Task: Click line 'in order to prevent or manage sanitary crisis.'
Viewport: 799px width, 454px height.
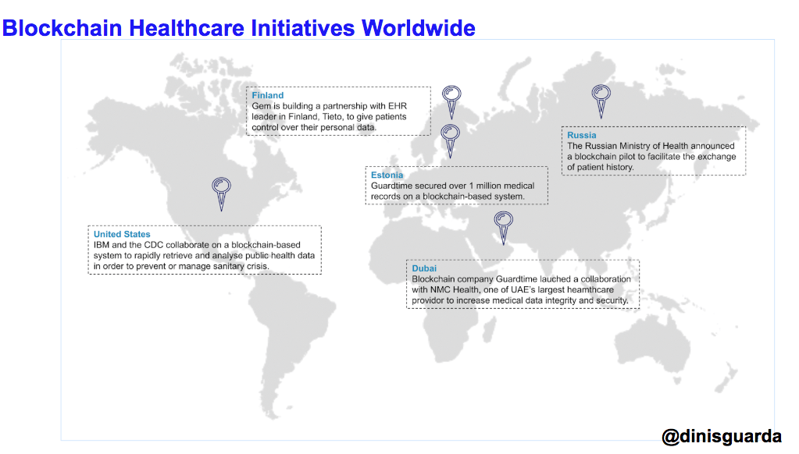Action: (181, 266)
